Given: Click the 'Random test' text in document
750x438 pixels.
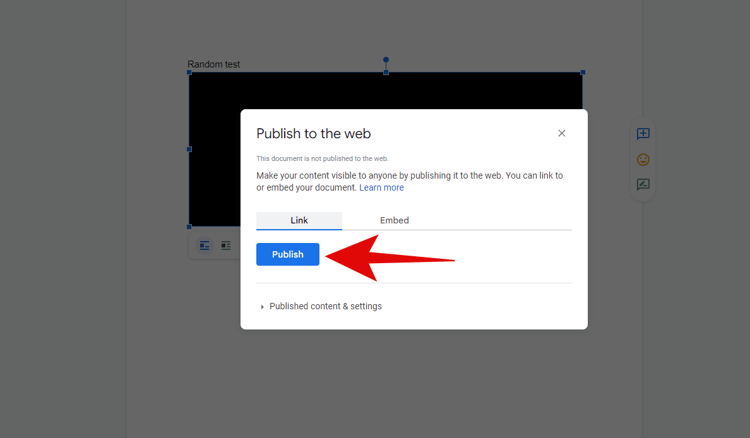Looking at the screenshot, I should [213, 64].
